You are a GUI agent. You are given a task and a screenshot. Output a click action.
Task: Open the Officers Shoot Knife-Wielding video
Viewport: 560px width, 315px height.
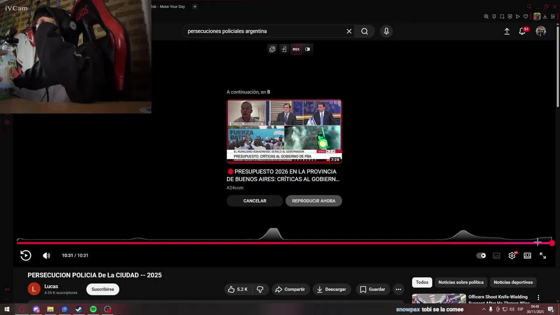(498, 300)
